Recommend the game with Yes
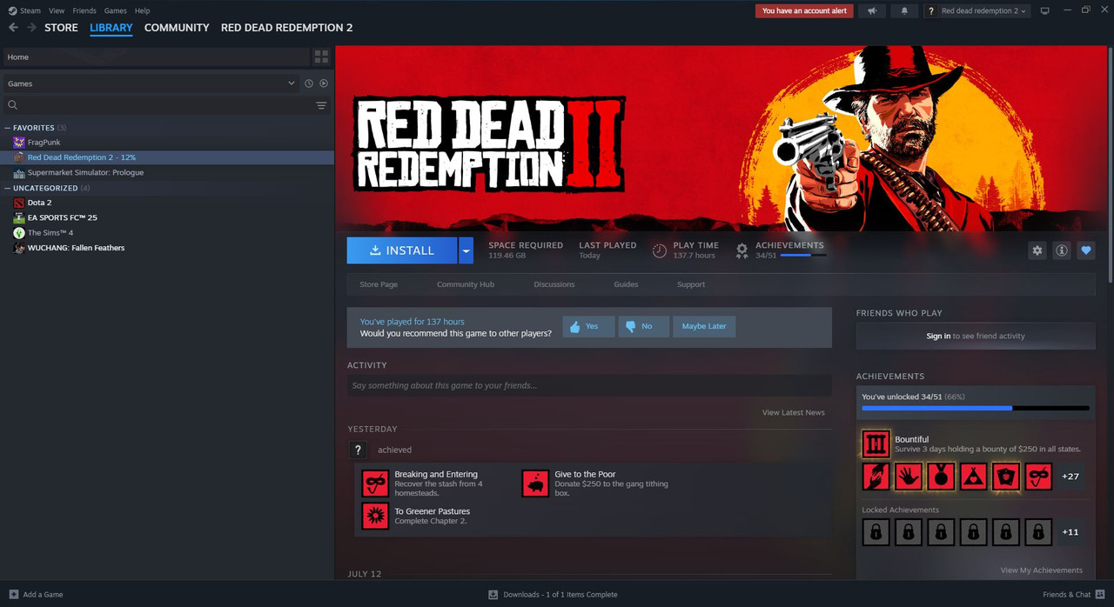Viewport: 1114px width, 607px height. [588, 326]
